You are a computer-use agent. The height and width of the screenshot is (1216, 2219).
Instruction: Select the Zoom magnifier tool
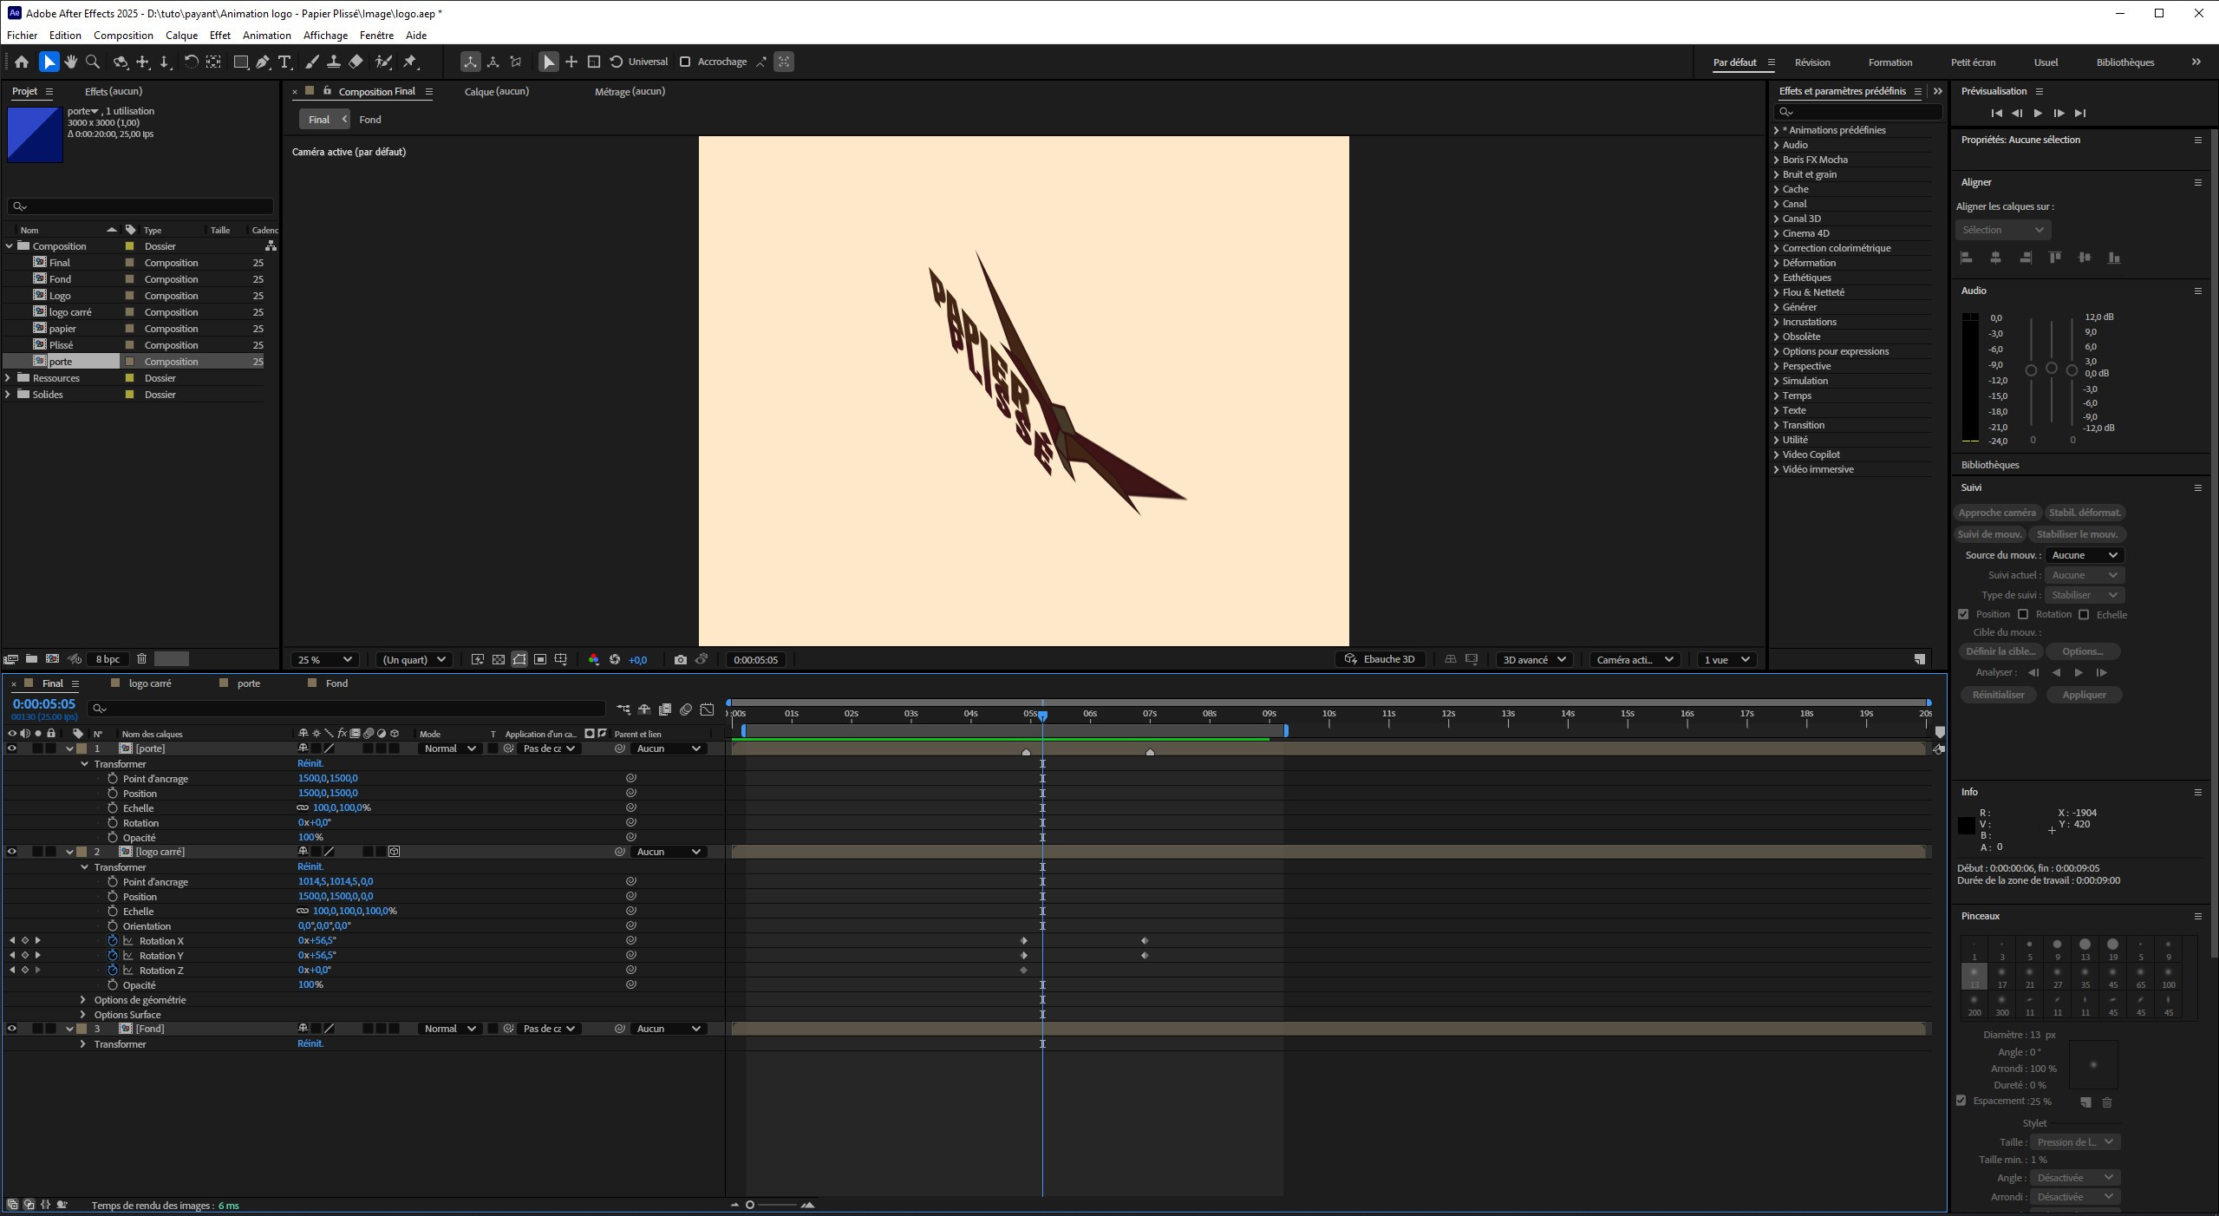(x=93, y=62)
